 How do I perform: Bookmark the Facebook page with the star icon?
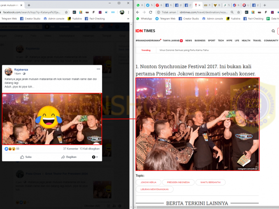[66, 12]
